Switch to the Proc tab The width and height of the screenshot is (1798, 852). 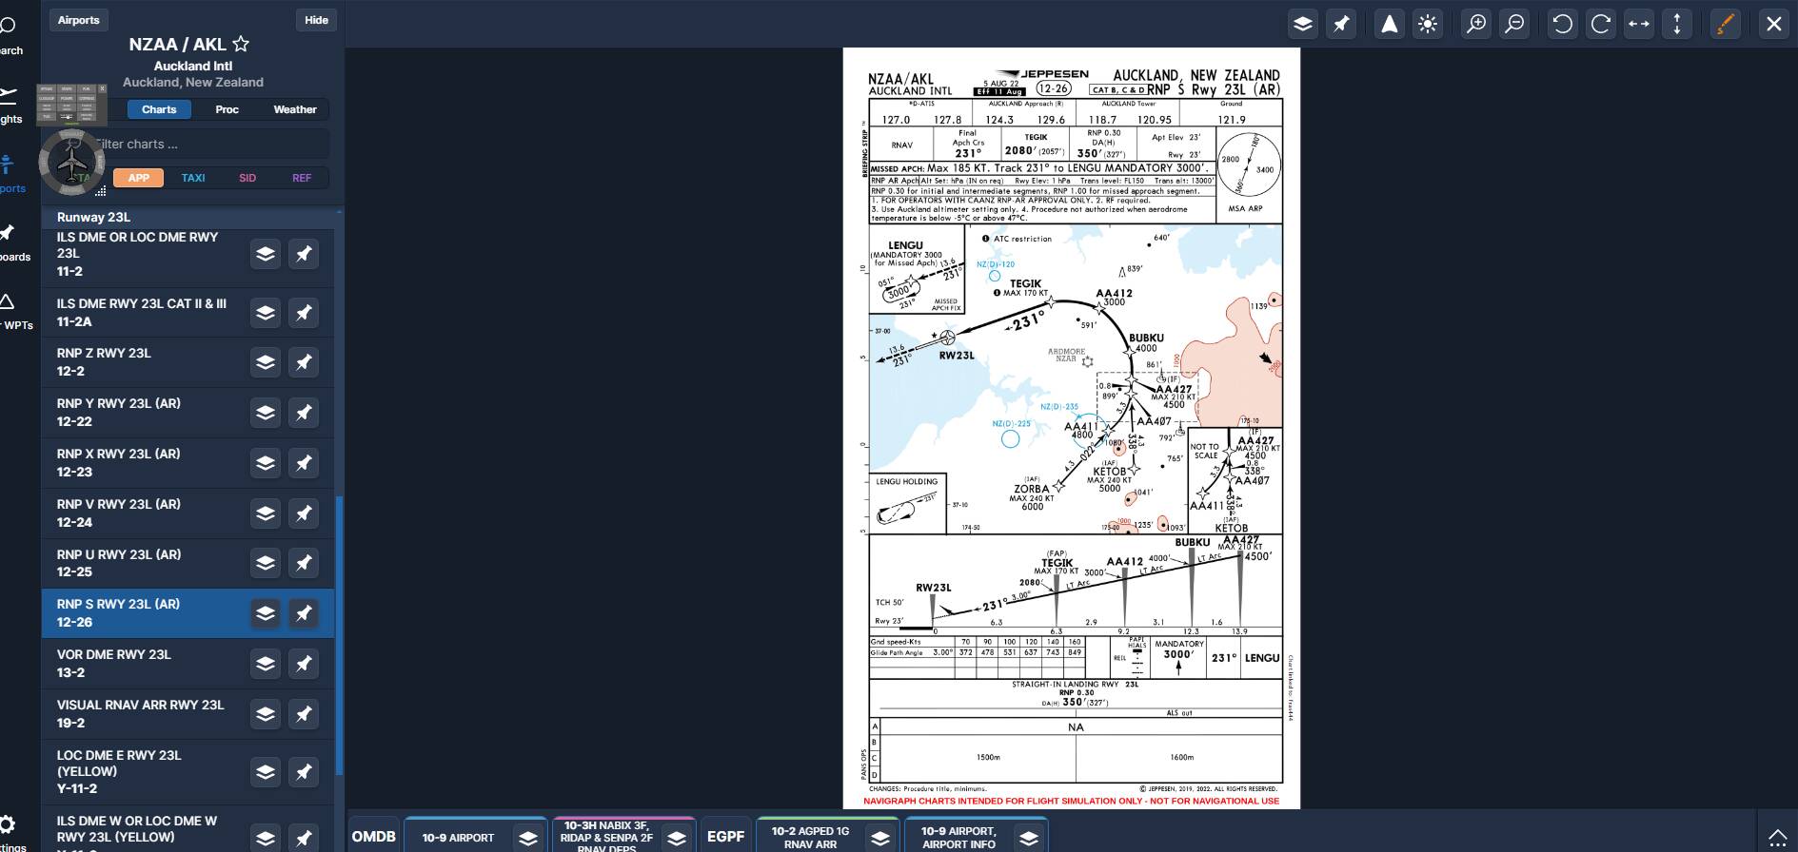point(227,109)
